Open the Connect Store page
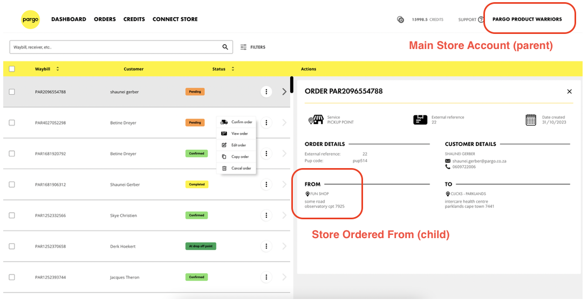This screenshot has width=588, height=306. coord(175,19)
